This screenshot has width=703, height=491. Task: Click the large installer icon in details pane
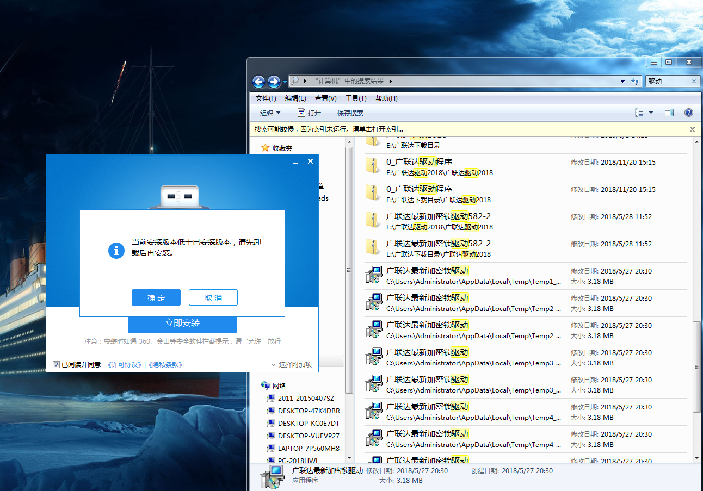coord(272,476)
